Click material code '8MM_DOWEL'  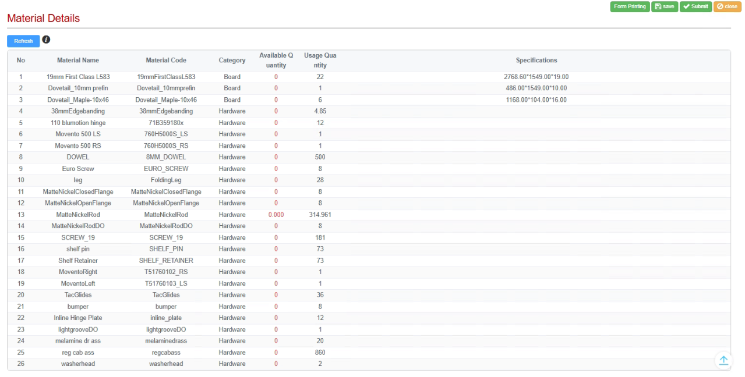pyautogui.click(x=166, y=157)
